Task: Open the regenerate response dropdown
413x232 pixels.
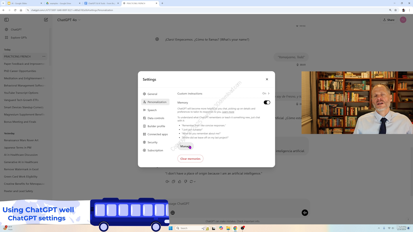Action: [x=193, y=181]
